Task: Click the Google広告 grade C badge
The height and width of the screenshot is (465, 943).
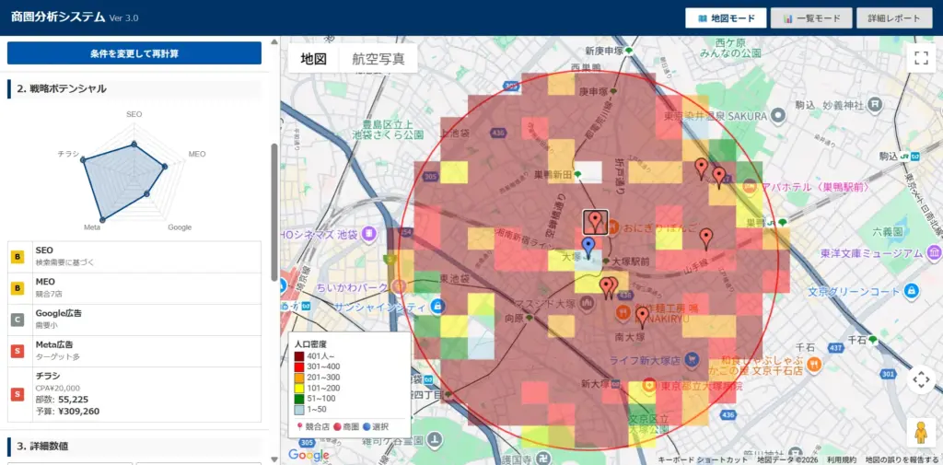Action: [x=17, y=320]
